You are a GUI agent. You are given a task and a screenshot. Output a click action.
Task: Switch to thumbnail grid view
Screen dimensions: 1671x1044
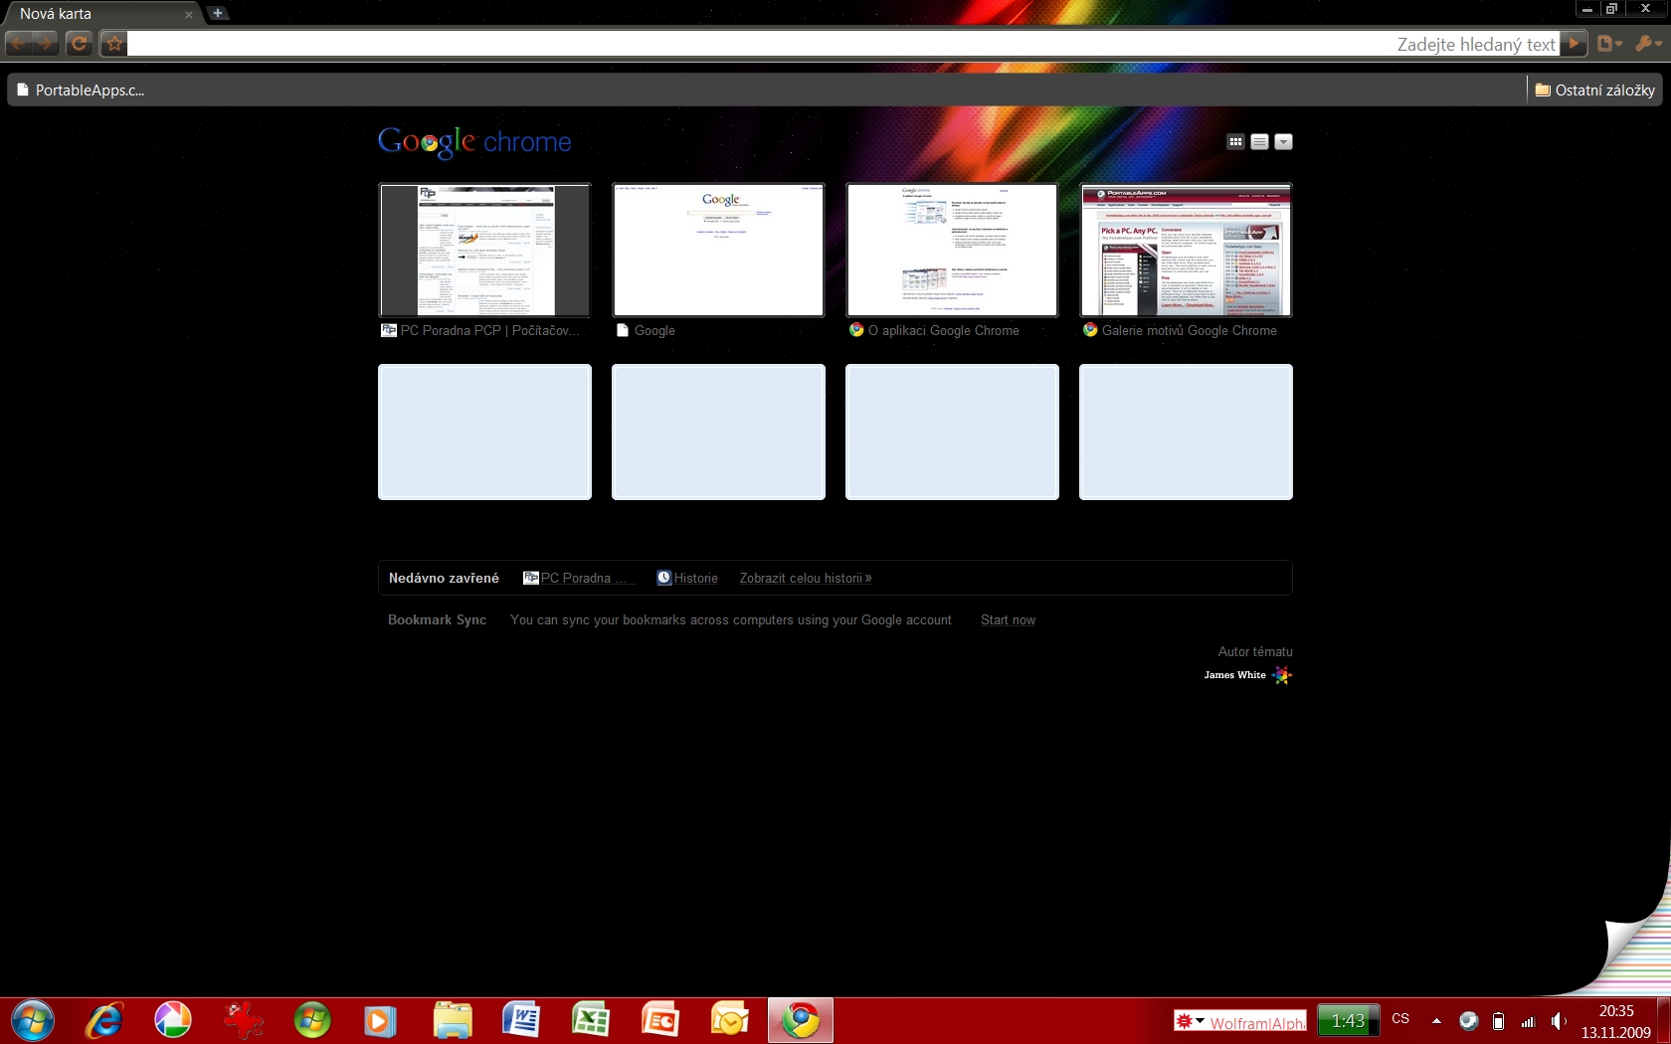1235,141
